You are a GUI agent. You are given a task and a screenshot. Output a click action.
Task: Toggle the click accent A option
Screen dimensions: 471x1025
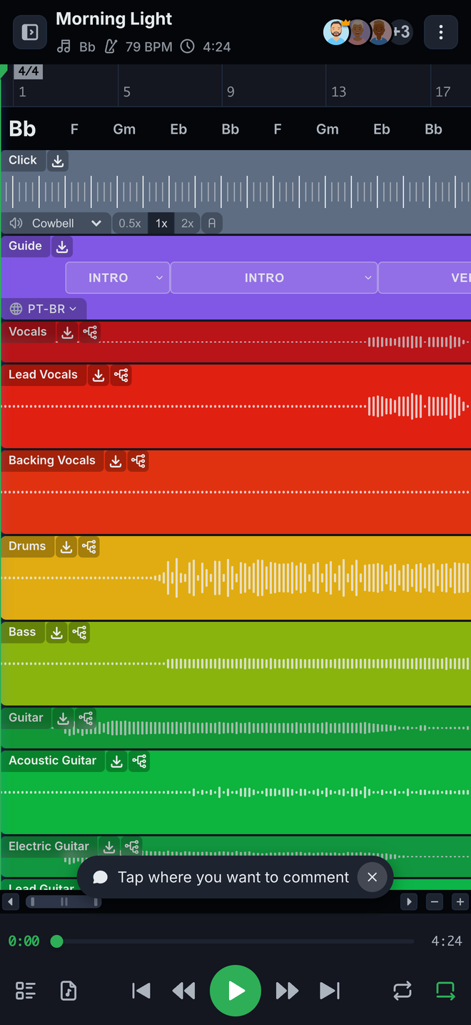(x=212, y=224)
